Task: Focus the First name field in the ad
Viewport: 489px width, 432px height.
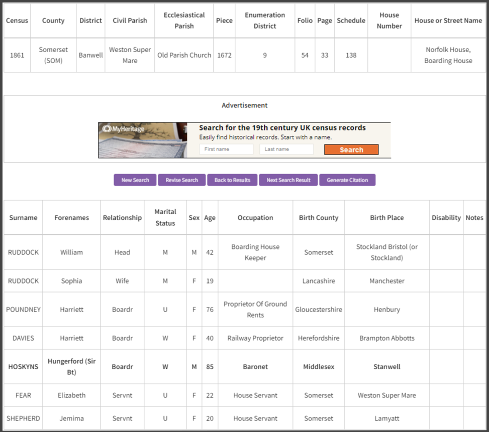Action: [x=226, y=149]
